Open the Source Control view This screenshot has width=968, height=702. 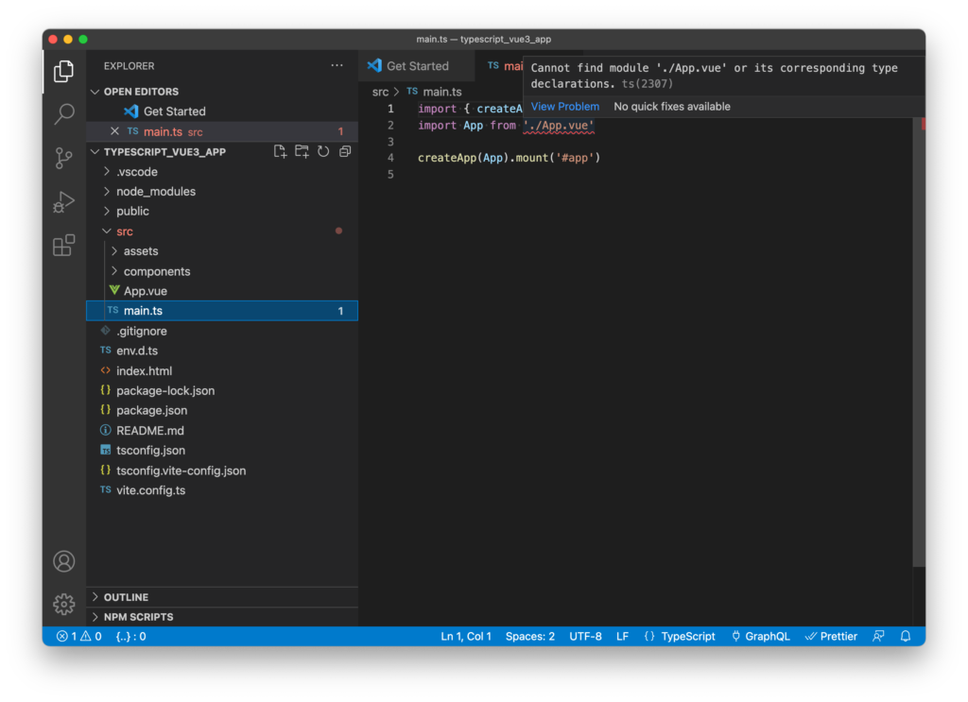coord(64,158)
